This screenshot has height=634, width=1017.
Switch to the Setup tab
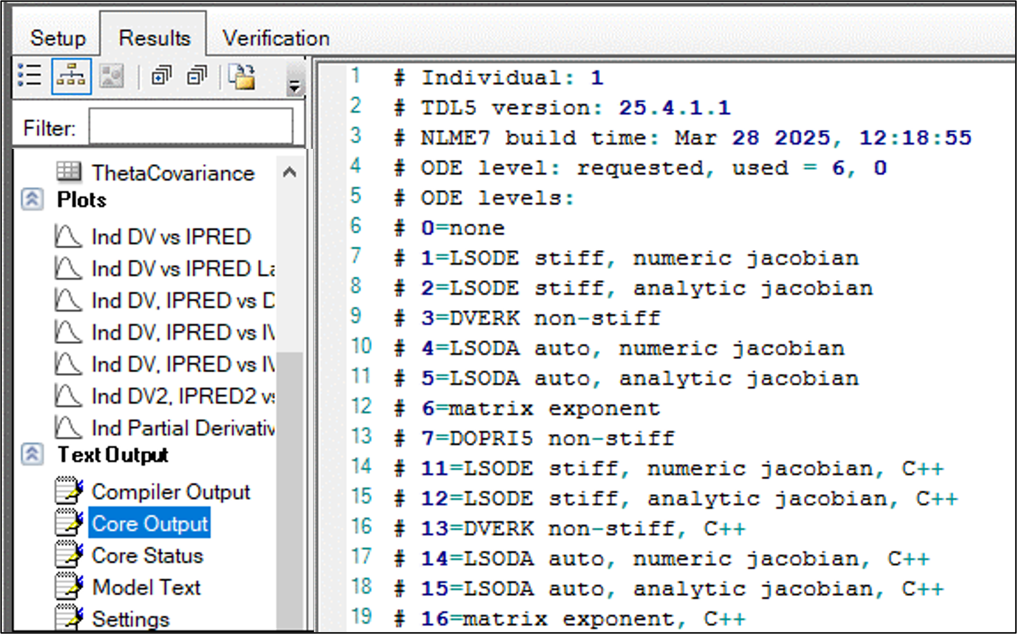click(58, 38)
